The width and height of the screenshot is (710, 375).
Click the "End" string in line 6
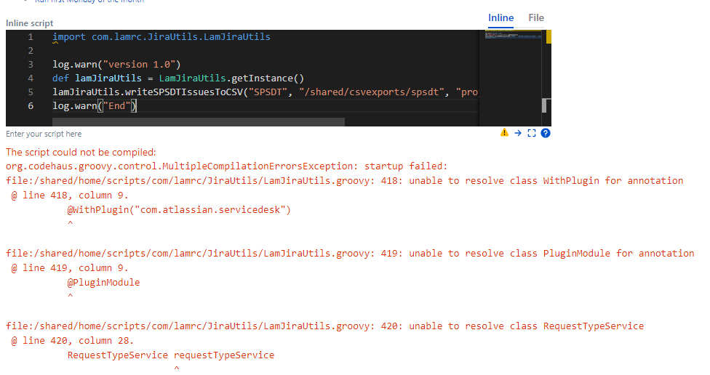(118, 106)
